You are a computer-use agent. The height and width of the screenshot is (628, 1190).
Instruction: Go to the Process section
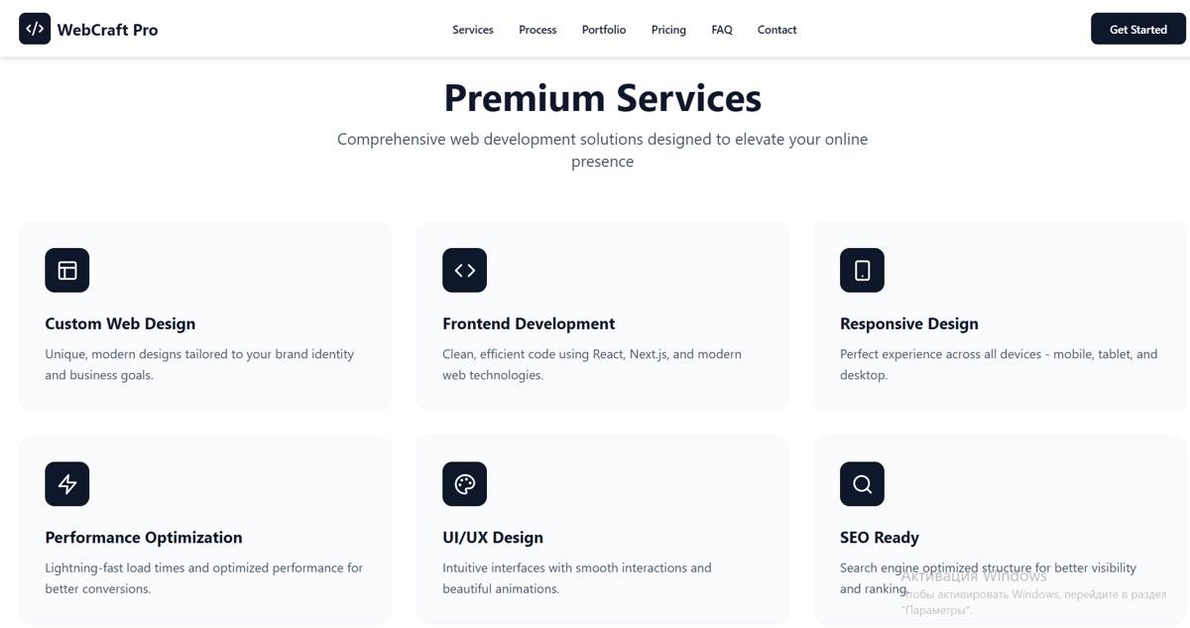click(x=537, y=30)
